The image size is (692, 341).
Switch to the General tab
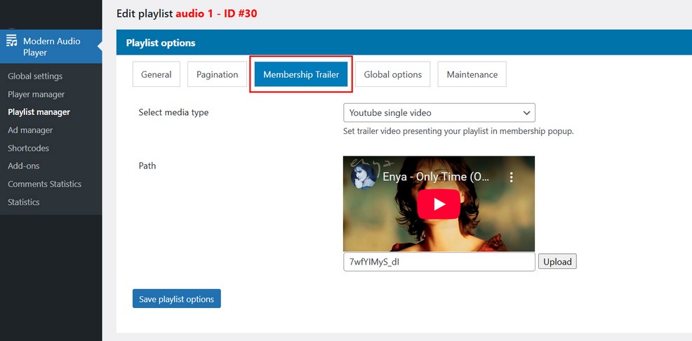click(x=157, y=74)
